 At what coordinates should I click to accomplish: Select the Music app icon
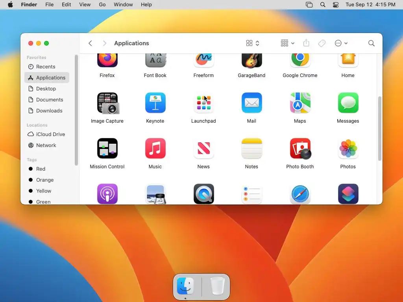click(155, 148)
